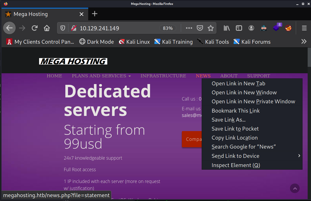Click the 24x7 knowledgeable support line

(x=93, y=158)
